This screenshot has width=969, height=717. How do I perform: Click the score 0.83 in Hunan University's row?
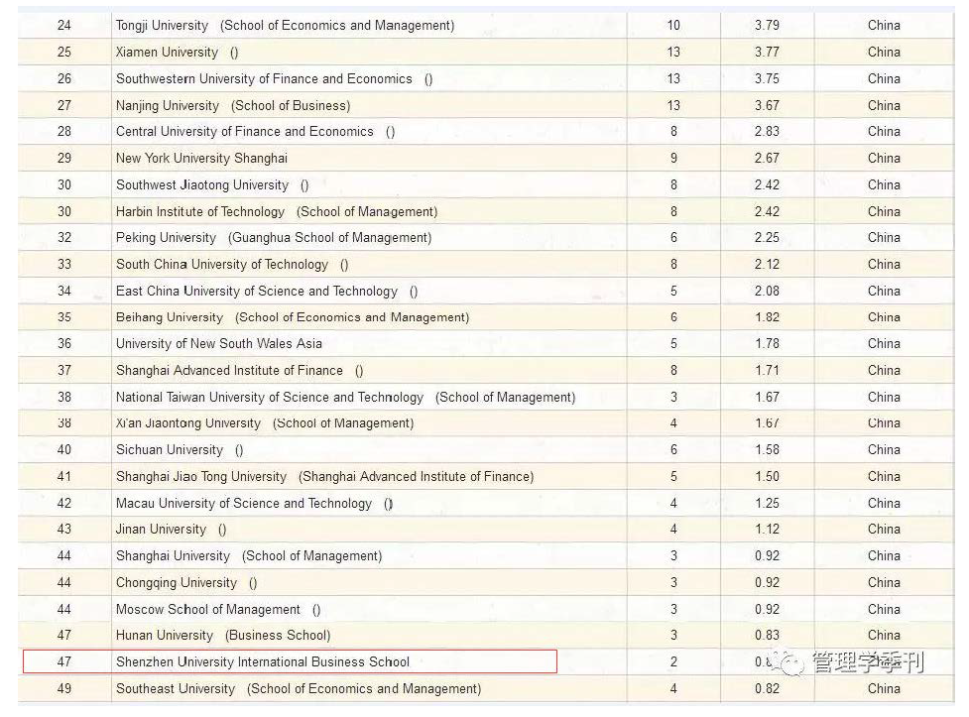pos(767,635)
